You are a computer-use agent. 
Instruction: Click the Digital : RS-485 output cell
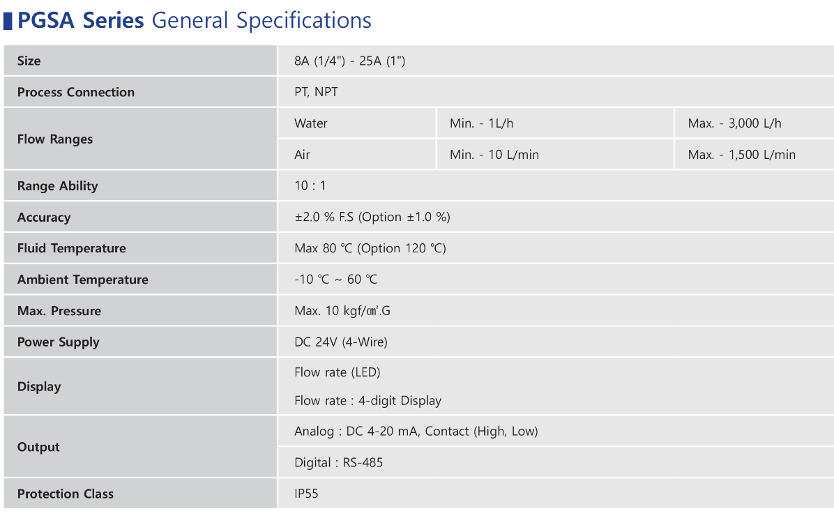(x=555, y=462)
